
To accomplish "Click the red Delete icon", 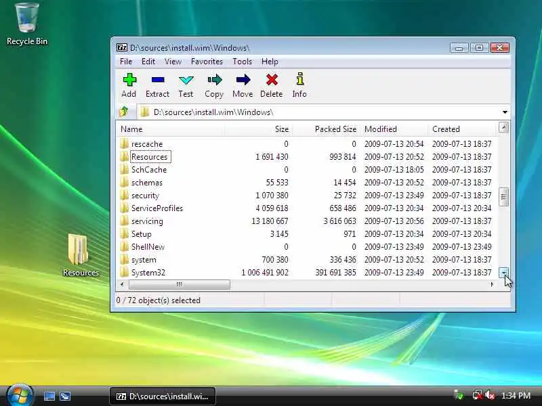I will tap(272, 80).
